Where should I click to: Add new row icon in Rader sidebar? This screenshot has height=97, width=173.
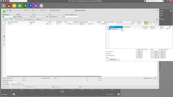click(4, 22)
